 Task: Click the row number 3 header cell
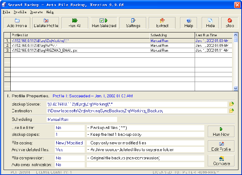point(7,50)
